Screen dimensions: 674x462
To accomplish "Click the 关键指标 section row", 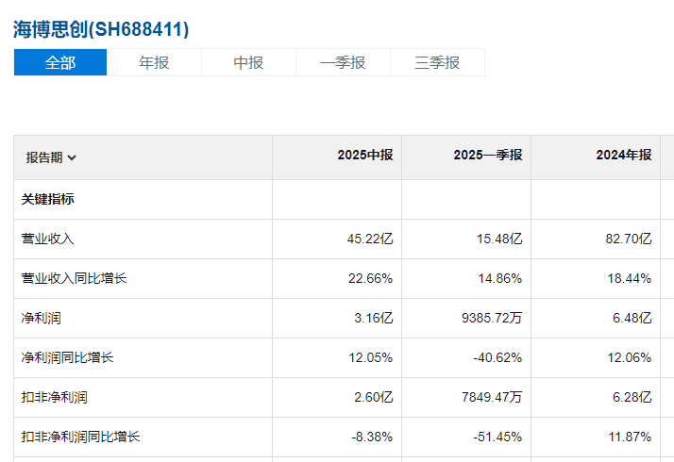I will [x=48, y=200].
